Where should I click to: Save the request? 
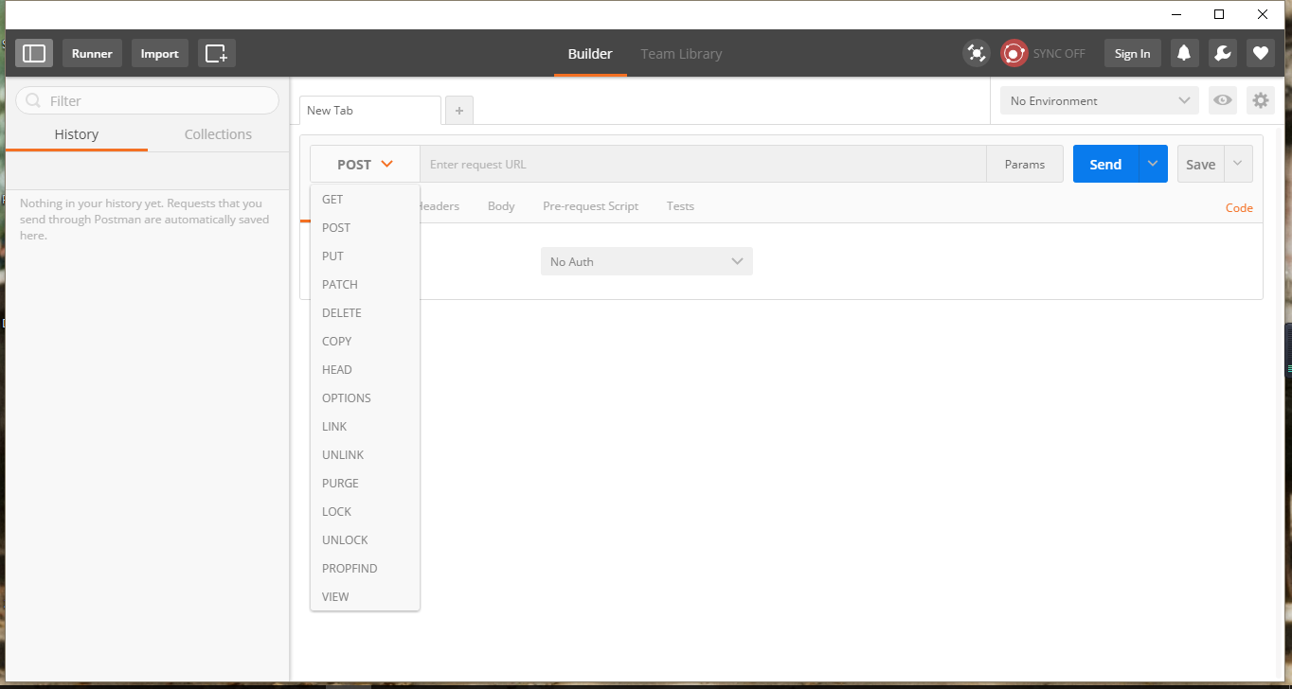tap(1200, 164)
